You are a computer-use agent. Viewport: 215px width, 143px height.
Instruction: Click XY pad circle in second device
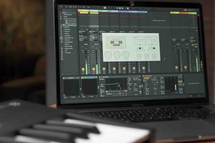[83, 95]
